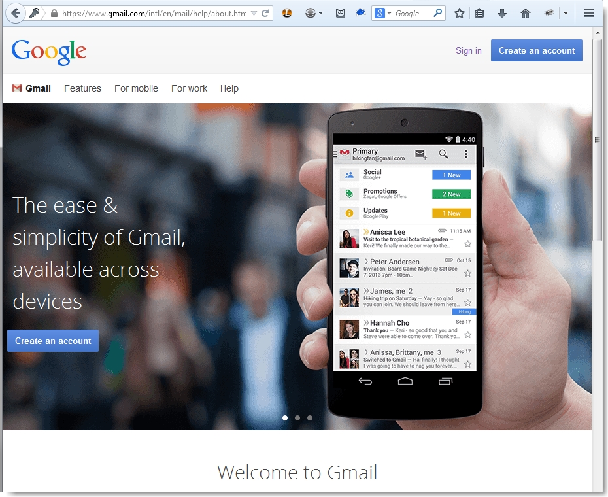
Task: Click the orange round toolbar extension icon
Action: tap(287, 13)
